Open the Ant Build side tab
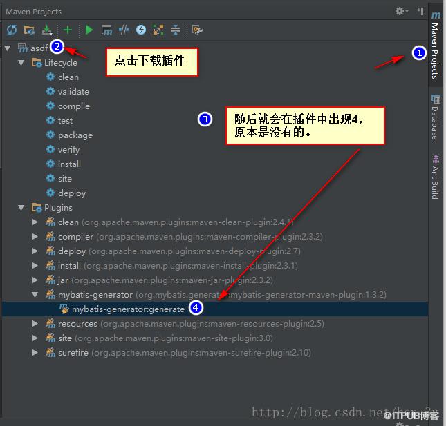This screenshot has width=446, height=426. [x=436, y=177]
